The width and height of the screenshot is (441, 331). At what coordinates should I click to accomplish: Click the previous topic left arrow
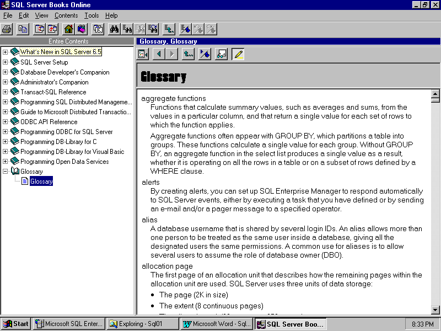pos(159,54)
